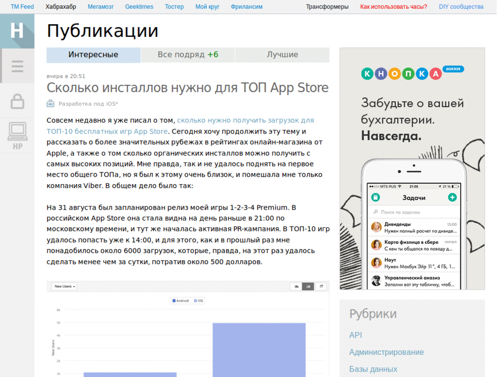Switch the chart to line view

pyautogui.click(x=297, y=286)
